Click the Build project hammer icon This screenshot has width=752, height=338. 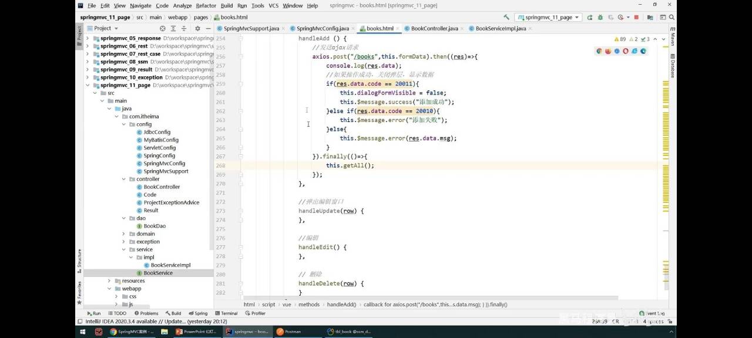pyautogui.click(x=506, y=18)
